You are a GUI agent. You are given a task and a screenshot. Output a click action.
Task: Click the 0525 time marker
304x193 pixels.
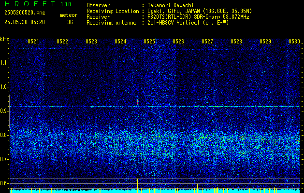149,41
